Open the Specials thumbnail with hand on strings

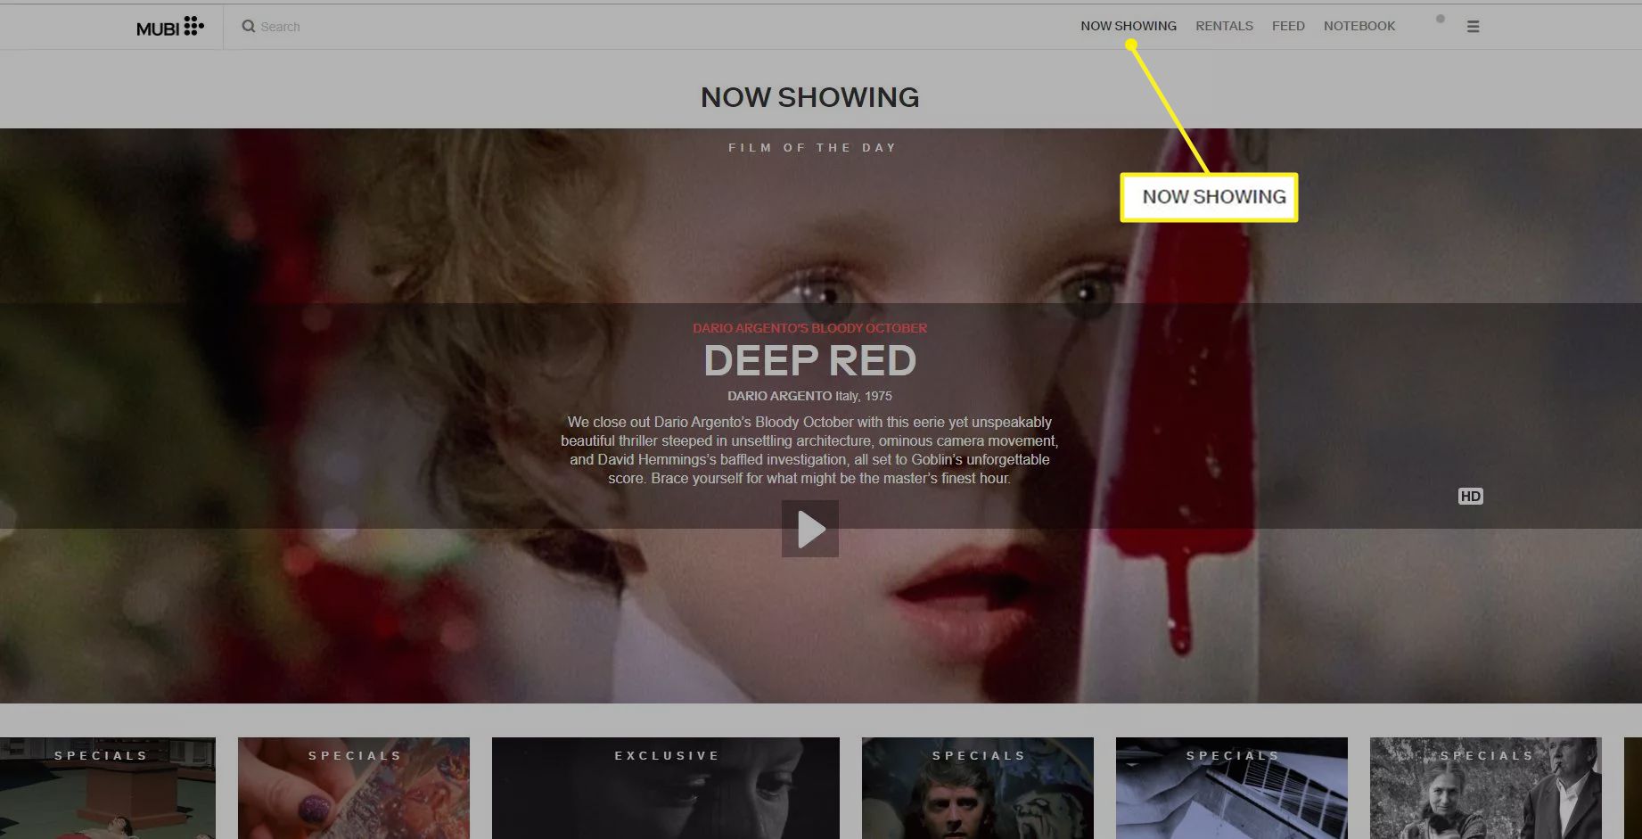pos(1232,788)
